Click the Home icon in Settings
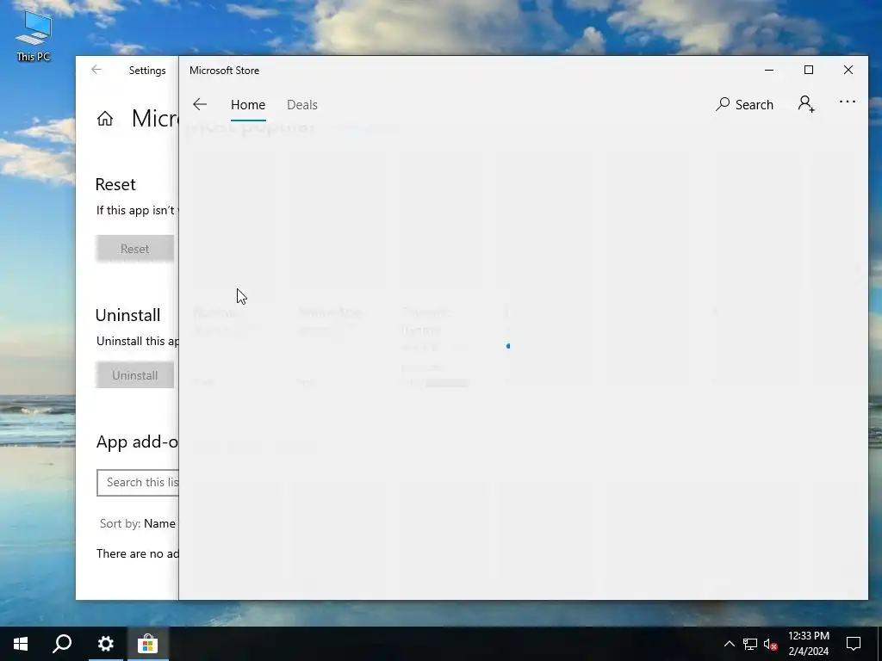The image size is (882, 661). (x=104, y=119)
